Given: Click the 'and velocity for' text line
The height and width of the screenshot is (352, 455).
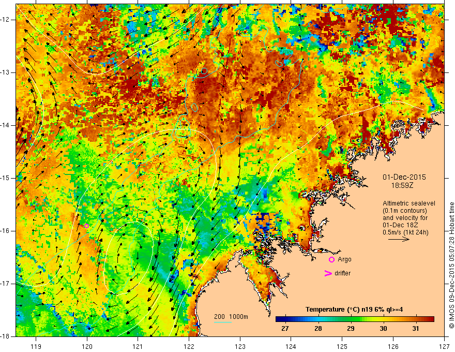Looking at the screenshot, I should click(405, 218).
